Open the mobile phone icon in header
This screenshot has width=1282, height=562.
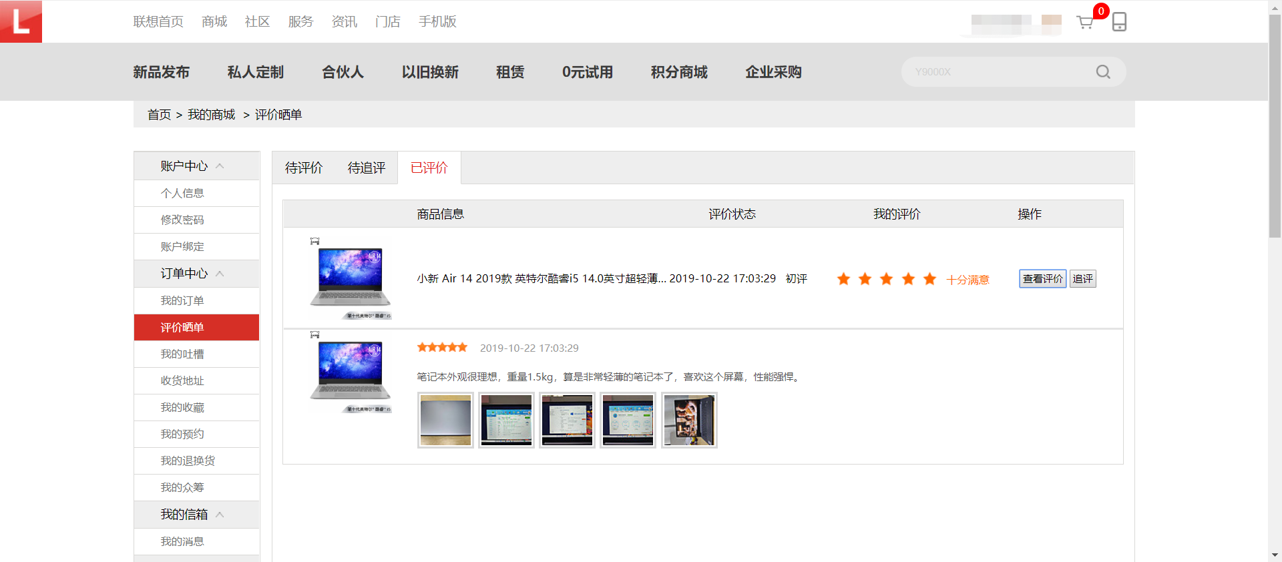click(1119, 22)
